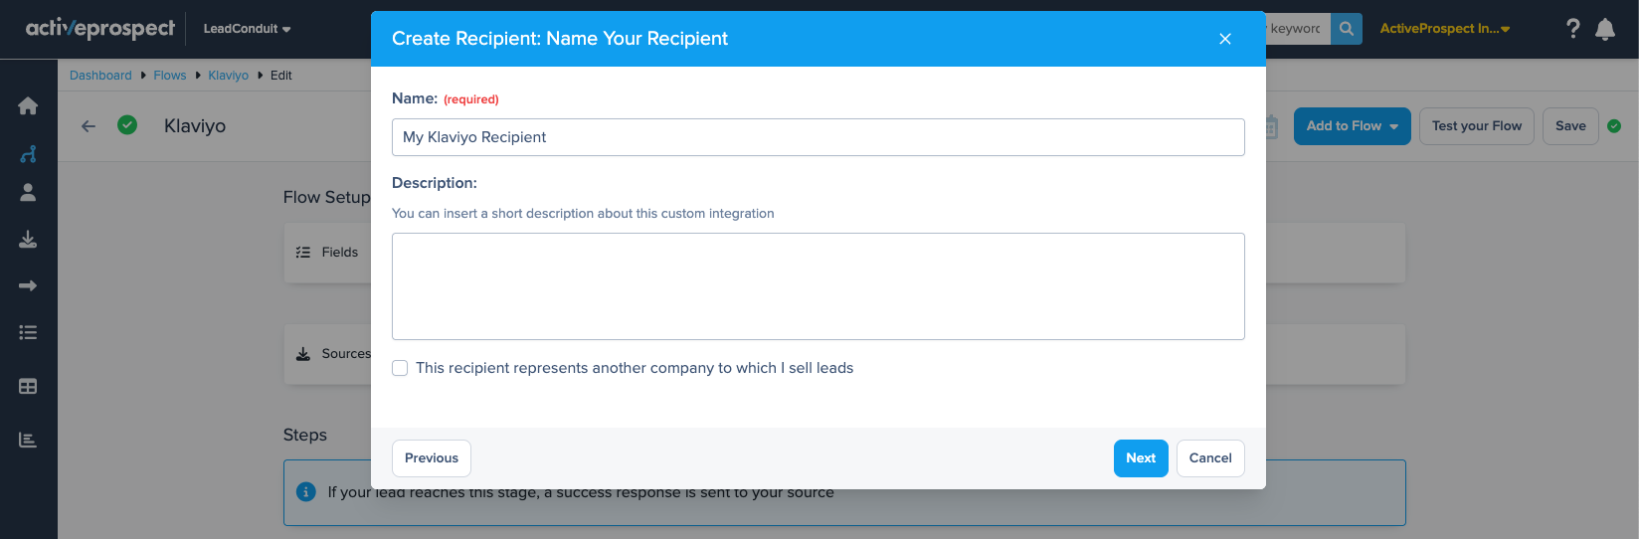Click the Next button

click(1140, 458)
